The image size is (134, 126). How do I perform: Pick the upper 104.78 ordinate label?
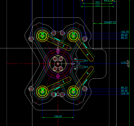click(x=125, y=32)
